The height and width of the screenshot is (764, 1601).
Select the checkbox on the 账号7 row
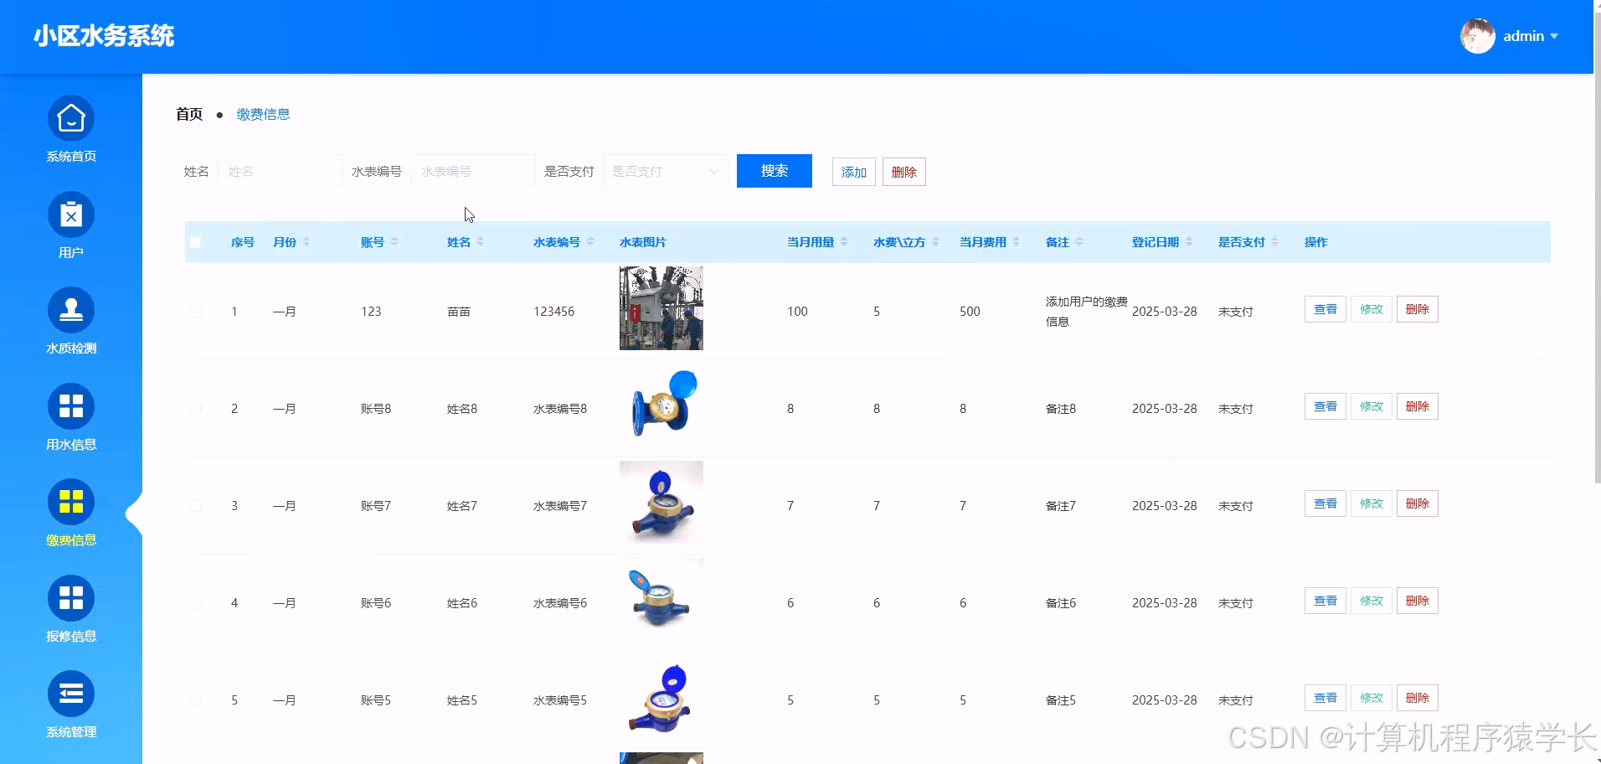pos(195,505)
